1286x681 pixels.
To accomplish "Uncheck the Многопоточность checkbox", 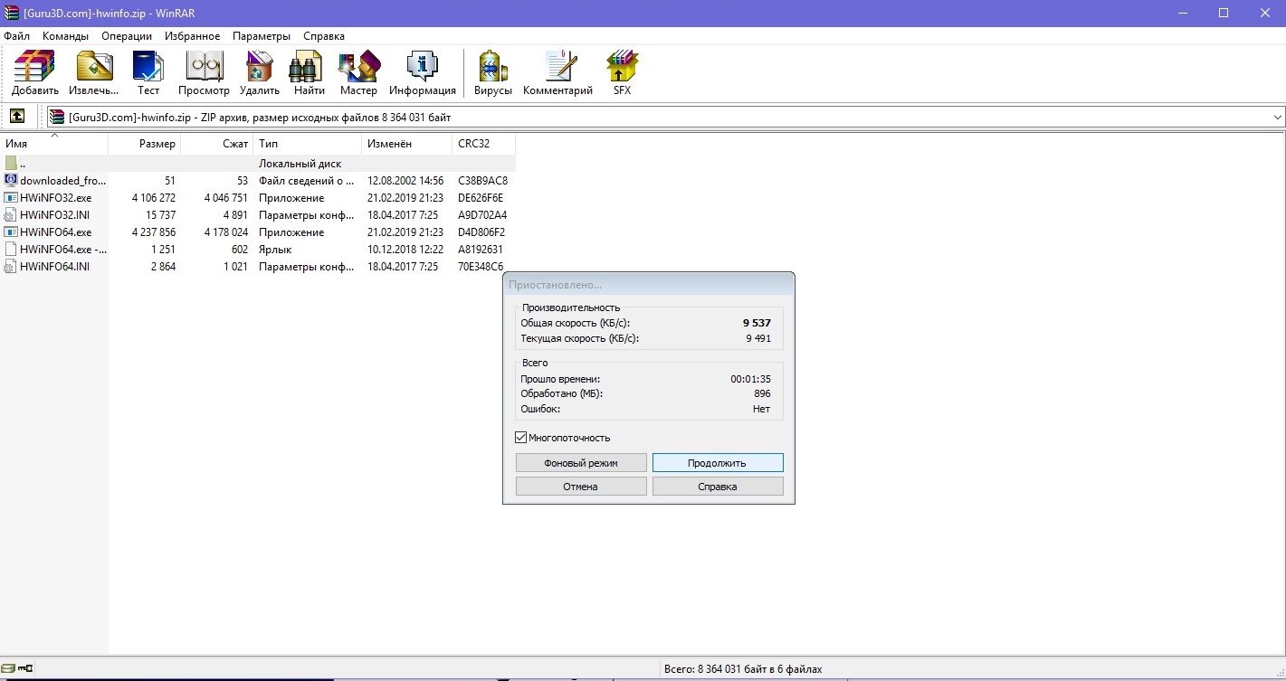I will tap(521, 438).
